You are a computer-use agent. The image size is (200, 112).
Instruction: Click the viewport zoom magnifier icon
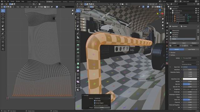pos(163,19)
